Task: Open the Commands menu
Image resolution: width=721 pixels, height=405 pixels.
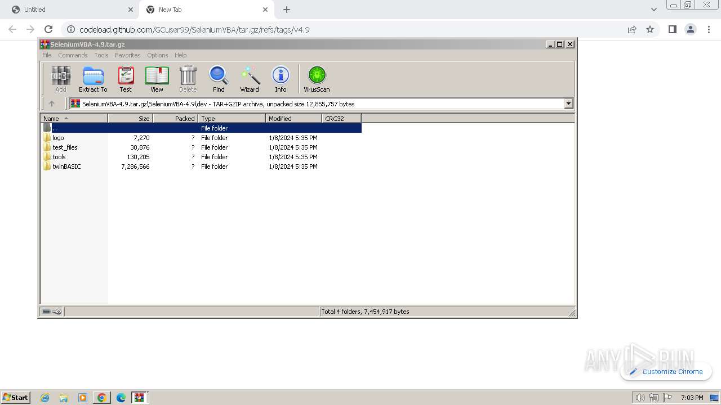Action: 73,55
